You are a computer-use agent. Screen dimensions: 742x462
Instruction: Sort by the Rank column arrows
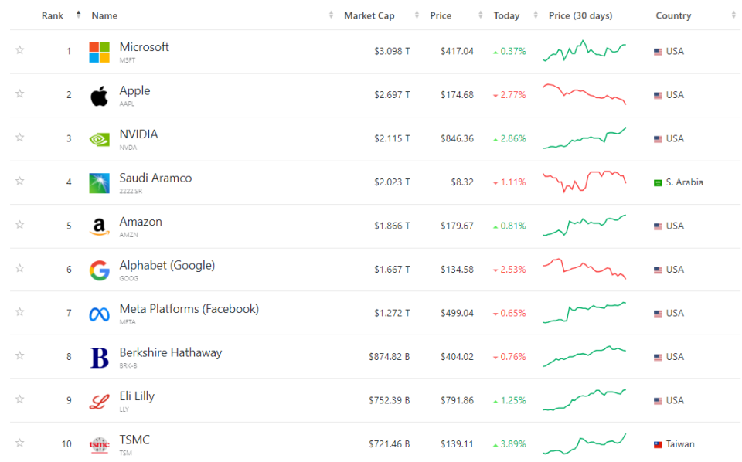pos(79,15)
